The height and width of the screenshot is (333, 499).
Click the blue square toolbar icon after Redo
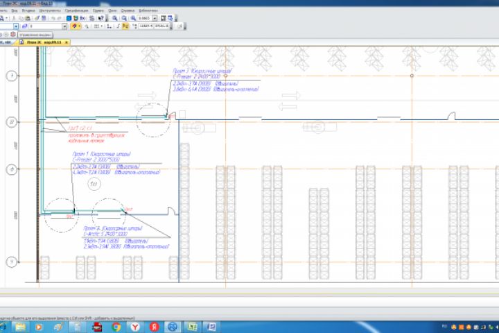click(x=69, y=18)
